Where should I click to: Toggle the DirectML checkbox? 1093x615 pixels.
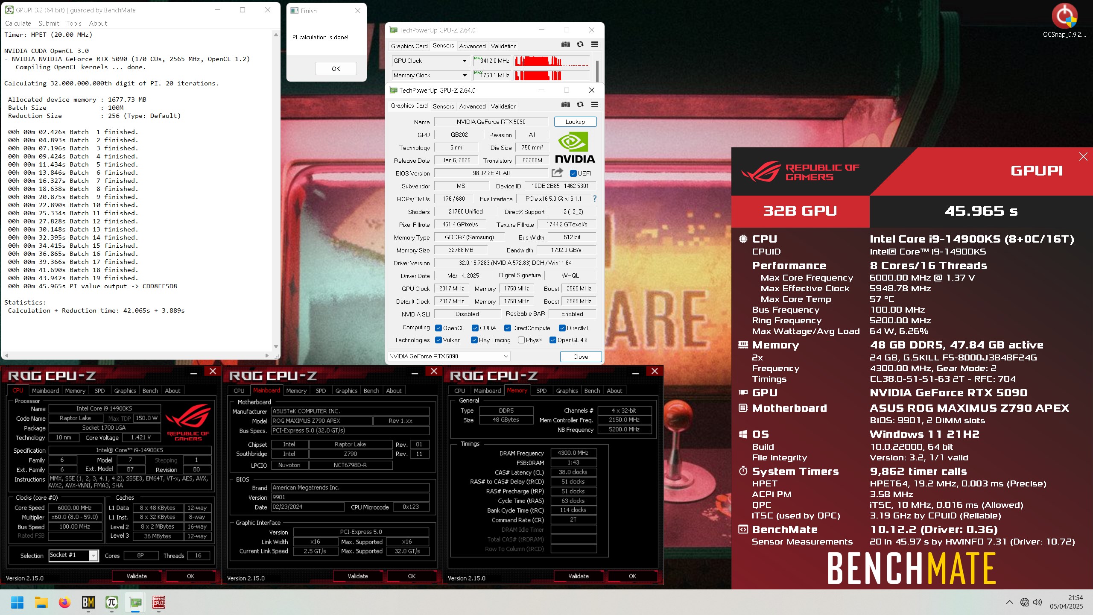pos(562,328)
